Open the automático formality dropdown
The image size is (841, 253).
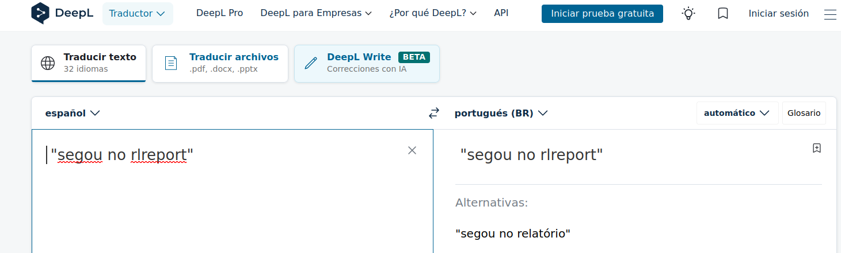(x=737, y=113)
